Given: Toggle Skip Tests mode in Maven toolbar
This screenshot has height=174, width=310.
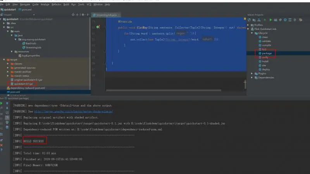Looking at the screenshot, I should coord(285,20).
